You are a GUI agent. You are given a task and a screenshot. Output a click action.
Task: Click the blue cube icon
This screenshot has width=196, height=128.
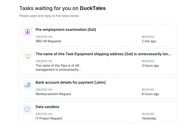(28, 109)
